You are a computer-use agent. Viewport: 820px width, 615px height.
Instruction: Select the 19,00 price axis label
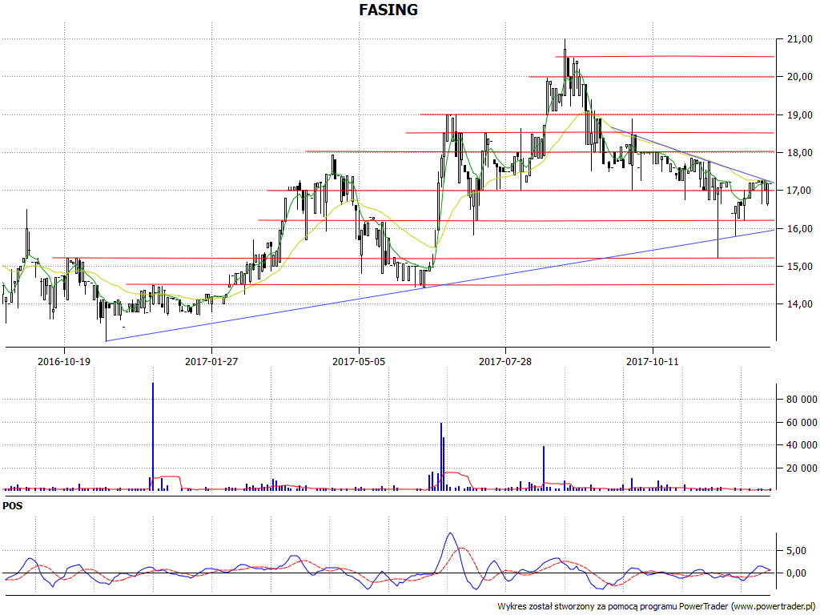click(x=800, y=115)
